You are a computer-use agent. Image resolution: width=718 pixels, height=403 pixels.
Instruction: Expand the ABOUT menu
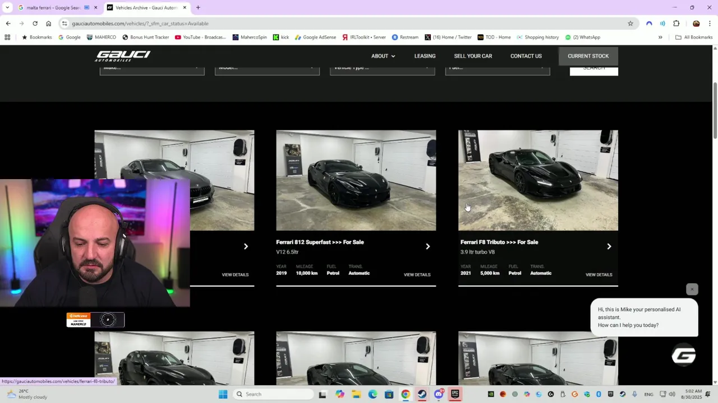click(383, 56)
